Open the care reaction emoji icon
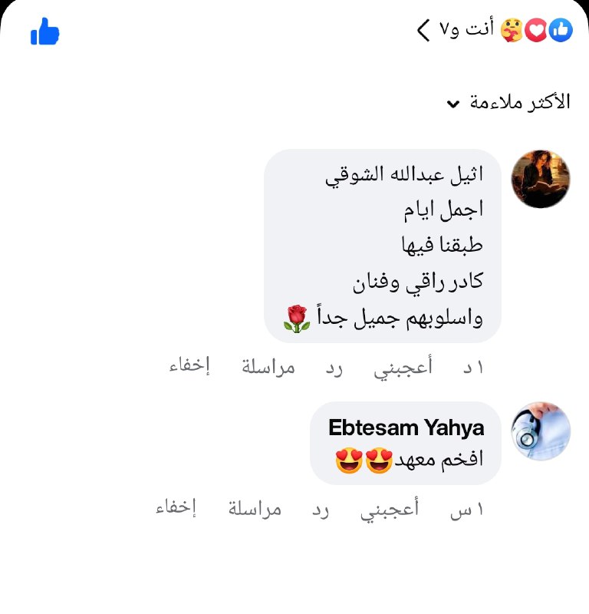This screenshot has height=614, width=589. click(512, 30)
